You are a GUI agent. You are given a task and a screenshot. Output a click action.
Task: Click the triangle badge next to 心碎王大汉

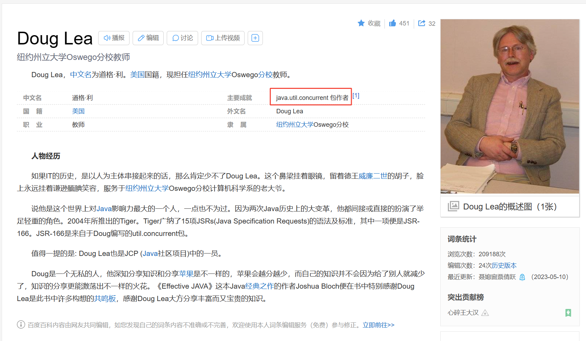point(485,313)
